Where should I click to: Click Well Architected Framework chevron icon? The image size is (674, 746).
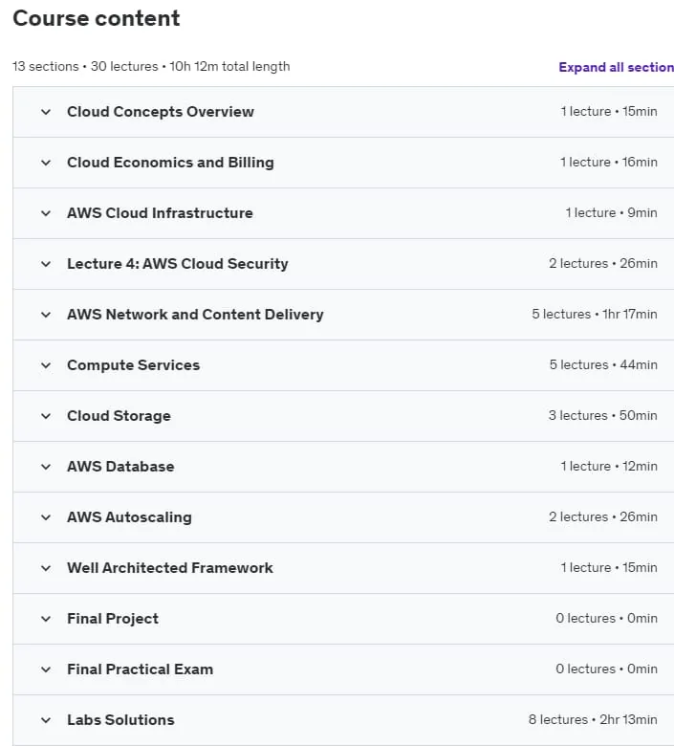[x=46, y=568]
